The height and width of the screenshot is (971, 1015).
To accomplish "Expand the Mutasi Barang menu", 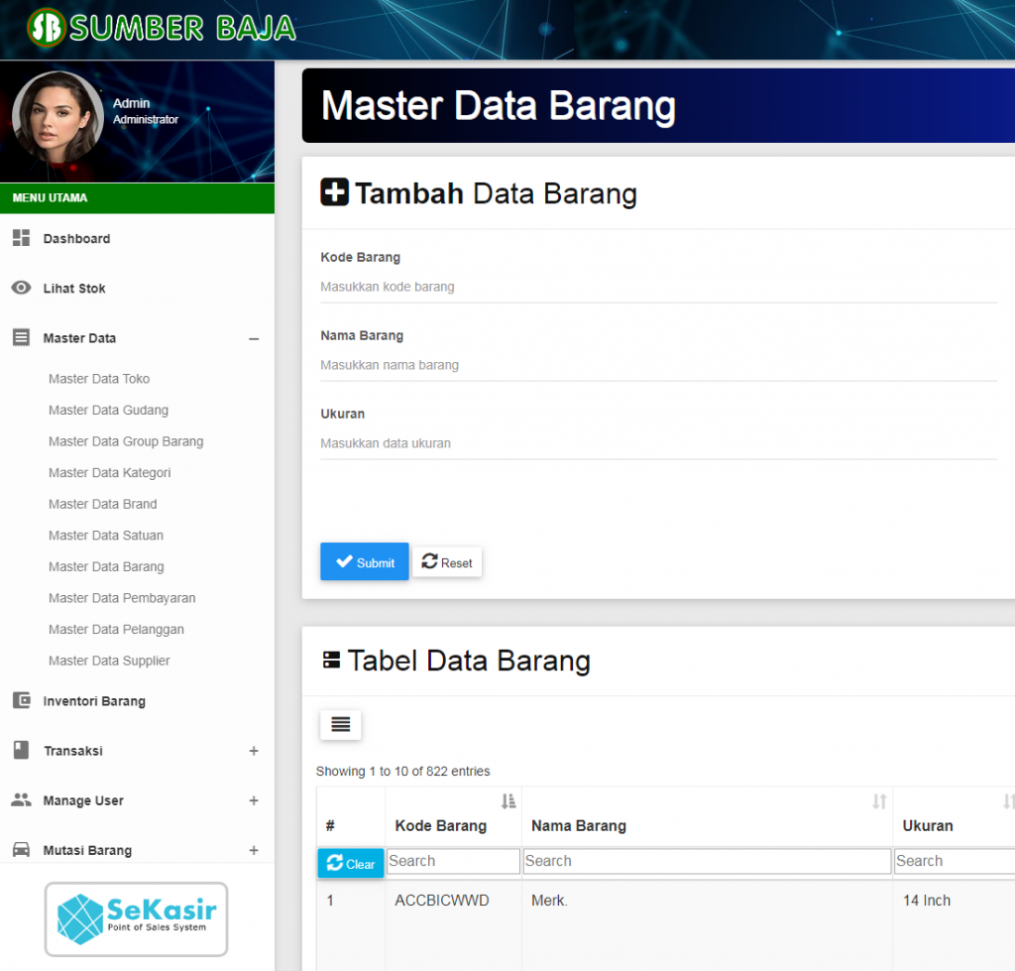I will click(x=254, y=850).
